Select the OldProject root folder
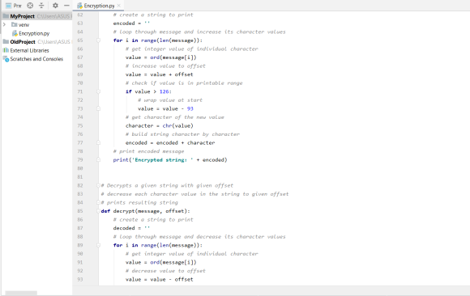The height and width of the screenshot is (296, 470). [x=23, y=41]
